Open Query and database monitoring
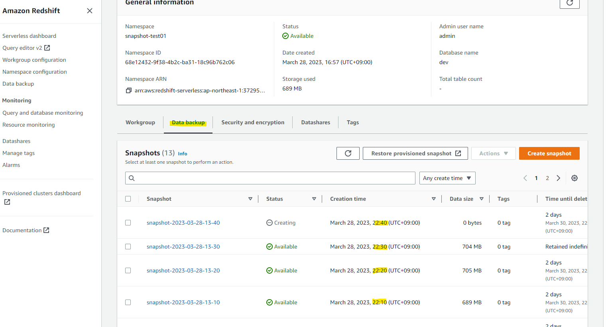 [43, 113]
